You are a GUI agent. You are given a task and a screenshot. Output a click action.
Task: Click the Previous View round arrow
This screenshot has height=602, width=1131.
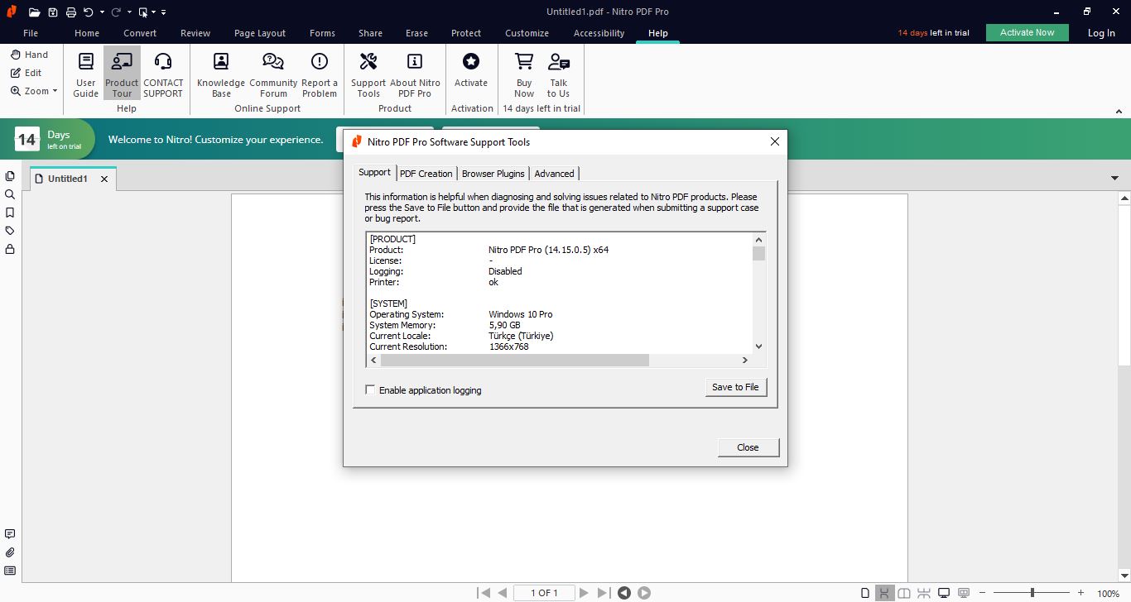tap(624, 593)
